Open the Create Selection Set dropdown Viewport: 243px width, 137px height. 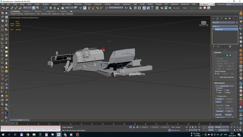click(x=116, y=8)
